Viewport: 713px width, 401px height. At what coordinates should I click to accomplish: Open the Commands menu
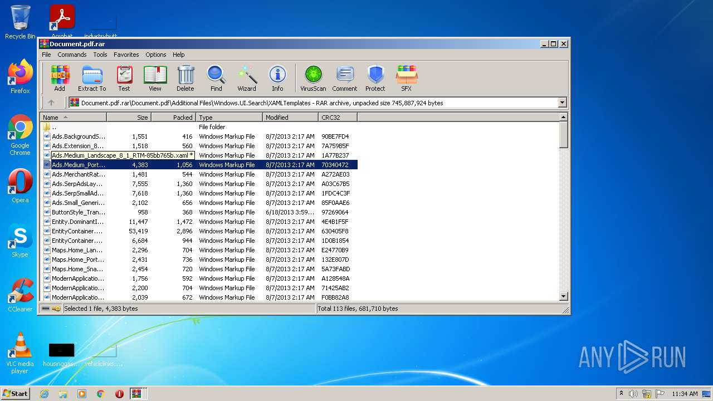point(72,55)
